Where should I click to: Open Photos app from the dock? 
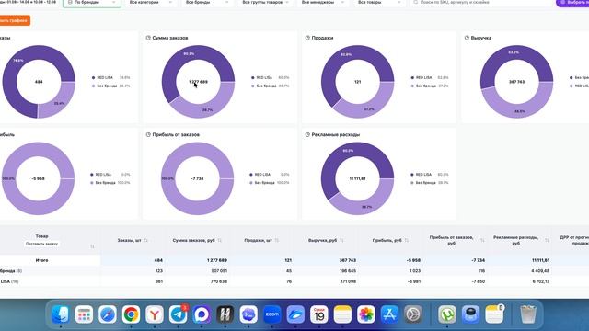coord(366,314)
